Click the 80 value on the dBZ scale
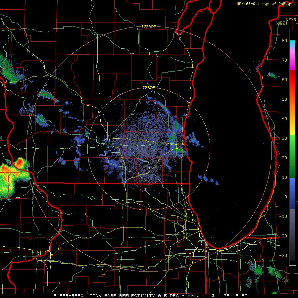The height and width of the screenshot is (298, 298). pos(284,40)
